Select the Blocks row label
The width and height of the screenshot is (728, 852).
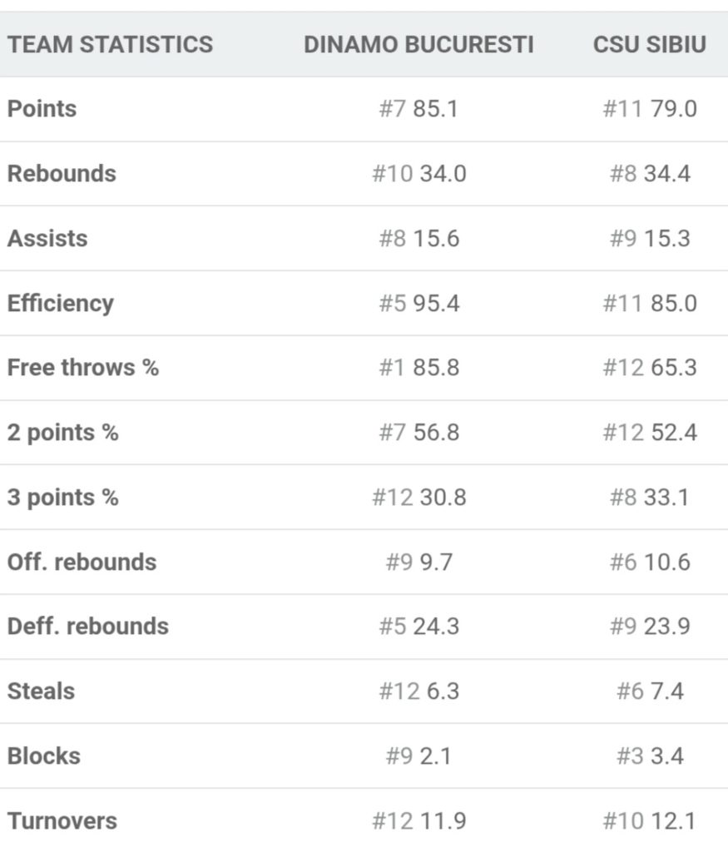click(x=44, y=756)
